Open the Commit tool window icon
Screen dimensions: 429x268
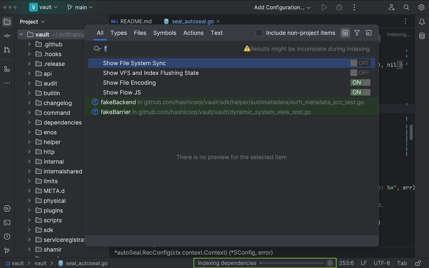pyautogui.click(x=7, y=36)
